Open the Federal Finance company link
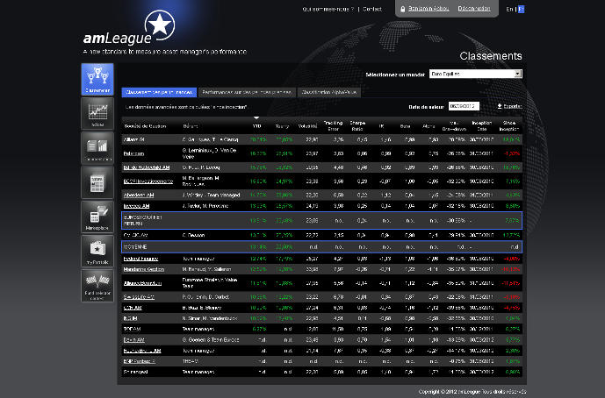605x398 pixels. pyautogui.click(x=140, y=259)
